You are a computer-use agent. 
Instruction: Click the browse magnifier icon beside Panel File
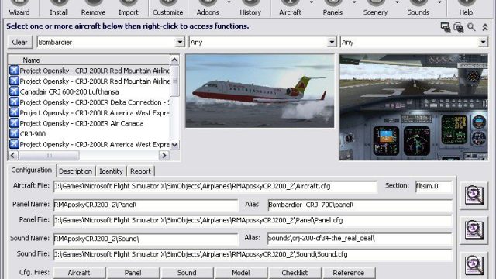[x=474, y=230]
